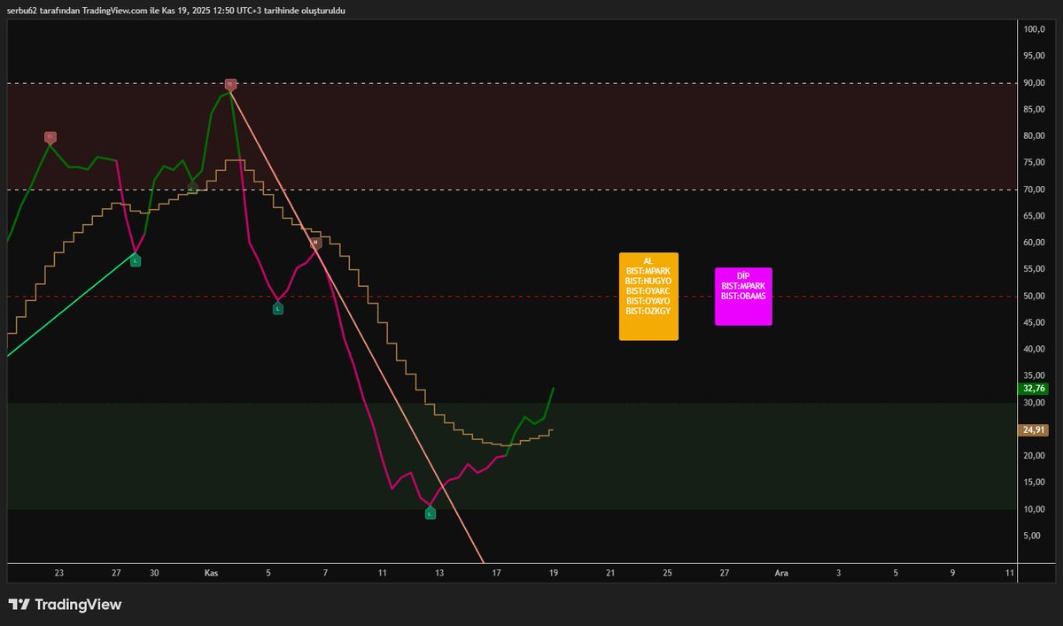
Task: Click the 55,00 price axis label
Action: pos(1035,269)
